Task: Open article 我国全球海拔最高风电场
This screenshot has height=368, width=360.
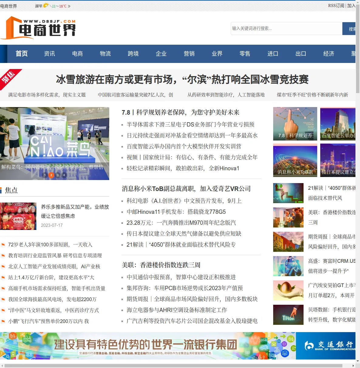Action: (x=52, y=299)
